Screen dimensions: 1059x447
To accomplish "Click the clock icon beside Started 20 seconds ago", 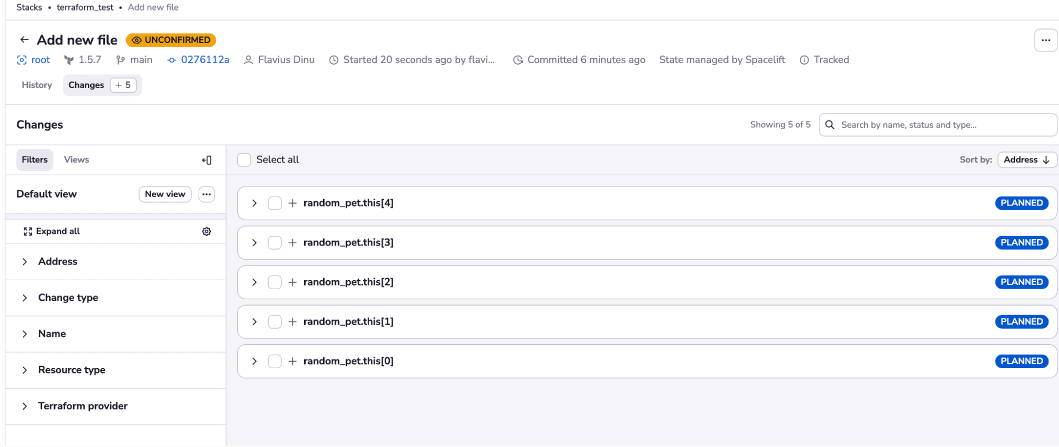I will 334,60.
